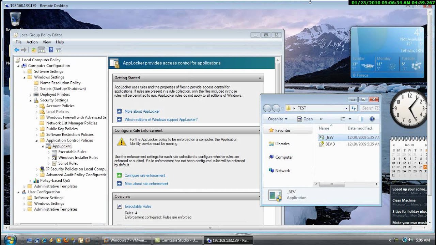
Task: Click the Windows Start orb
Action: (10, 240)
